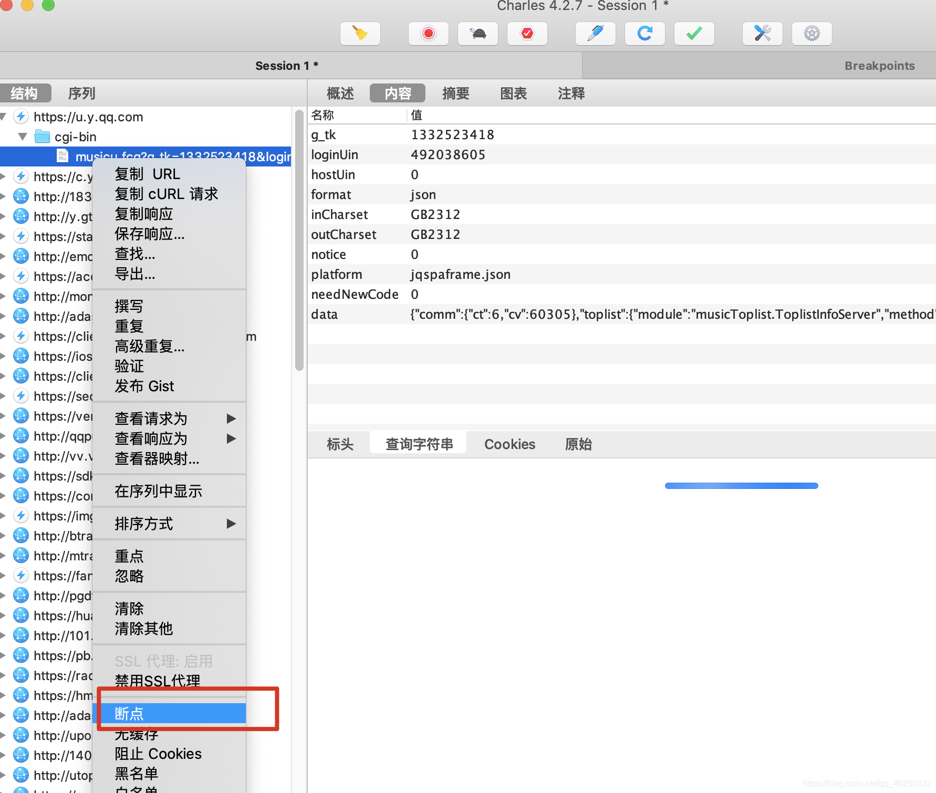Toggle the turtle throttling icon

(478, 34)
